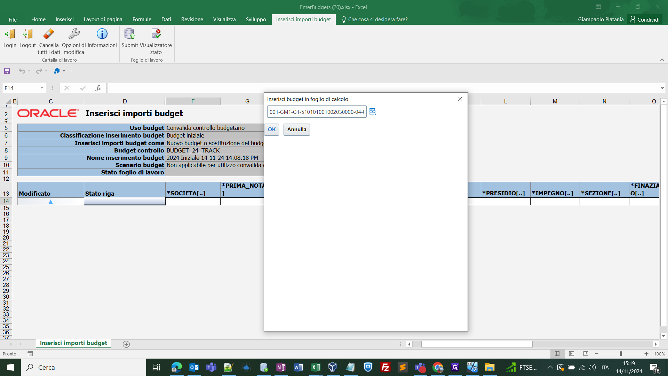Open the notification center icon
Screen dimensions: 668x376
coord(655,368)
